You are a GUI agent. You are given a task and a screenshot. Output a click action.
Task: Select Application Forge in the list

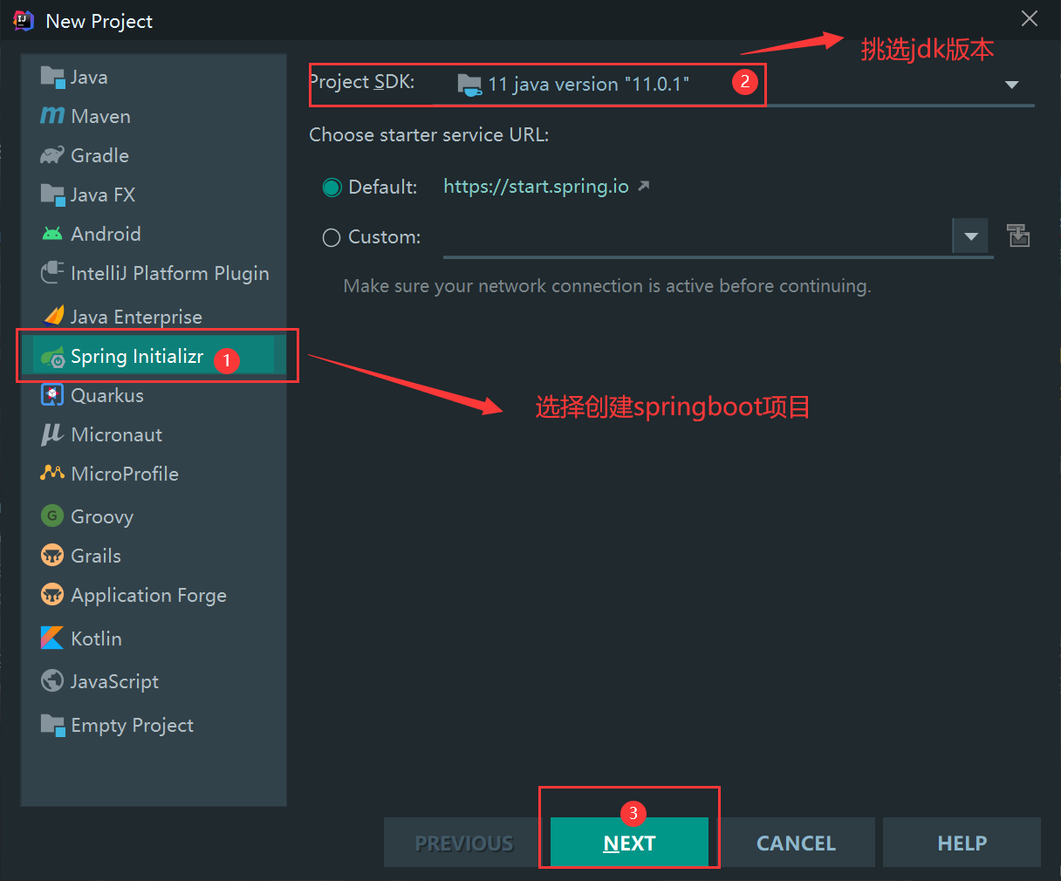coord(148,596)
